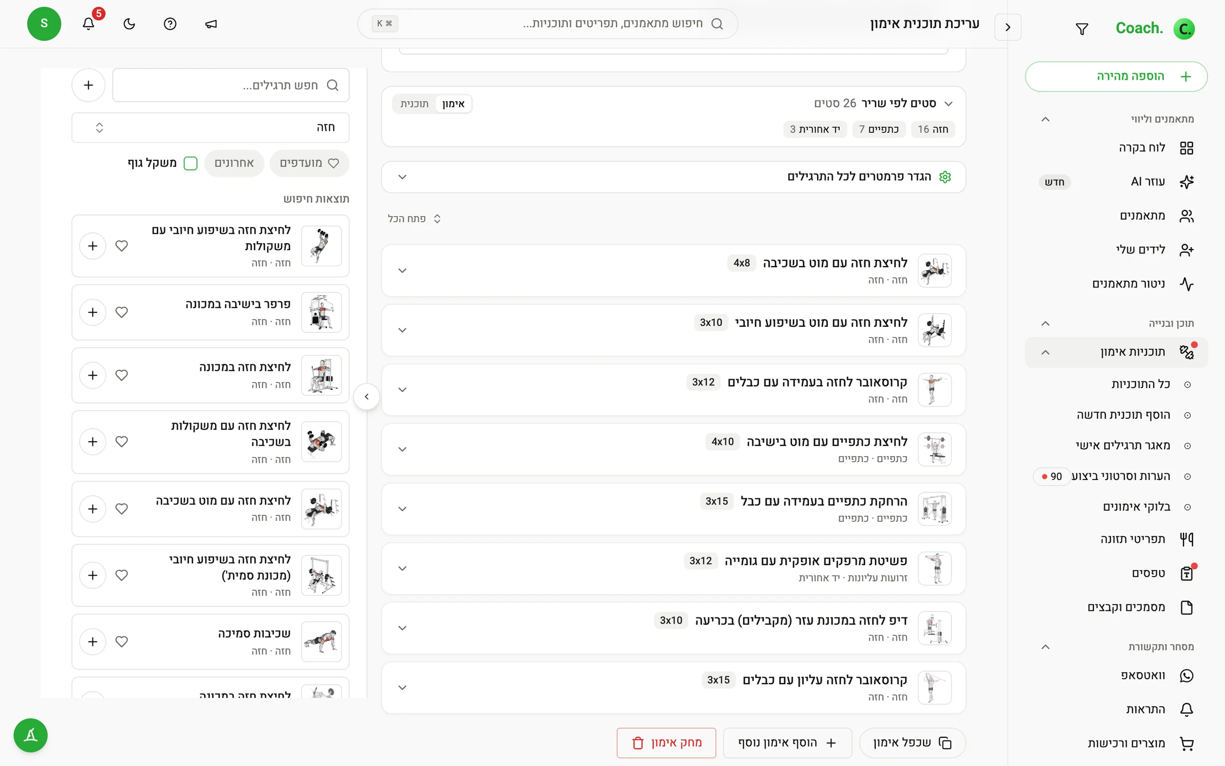This screenshot has height=766, width=1225.
Task: Toggle מועדפים favorites filter chip
Action: [309, 163]
